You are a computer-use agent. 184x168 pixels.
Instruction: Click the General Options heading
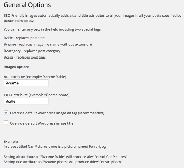(x=27, y=5)
